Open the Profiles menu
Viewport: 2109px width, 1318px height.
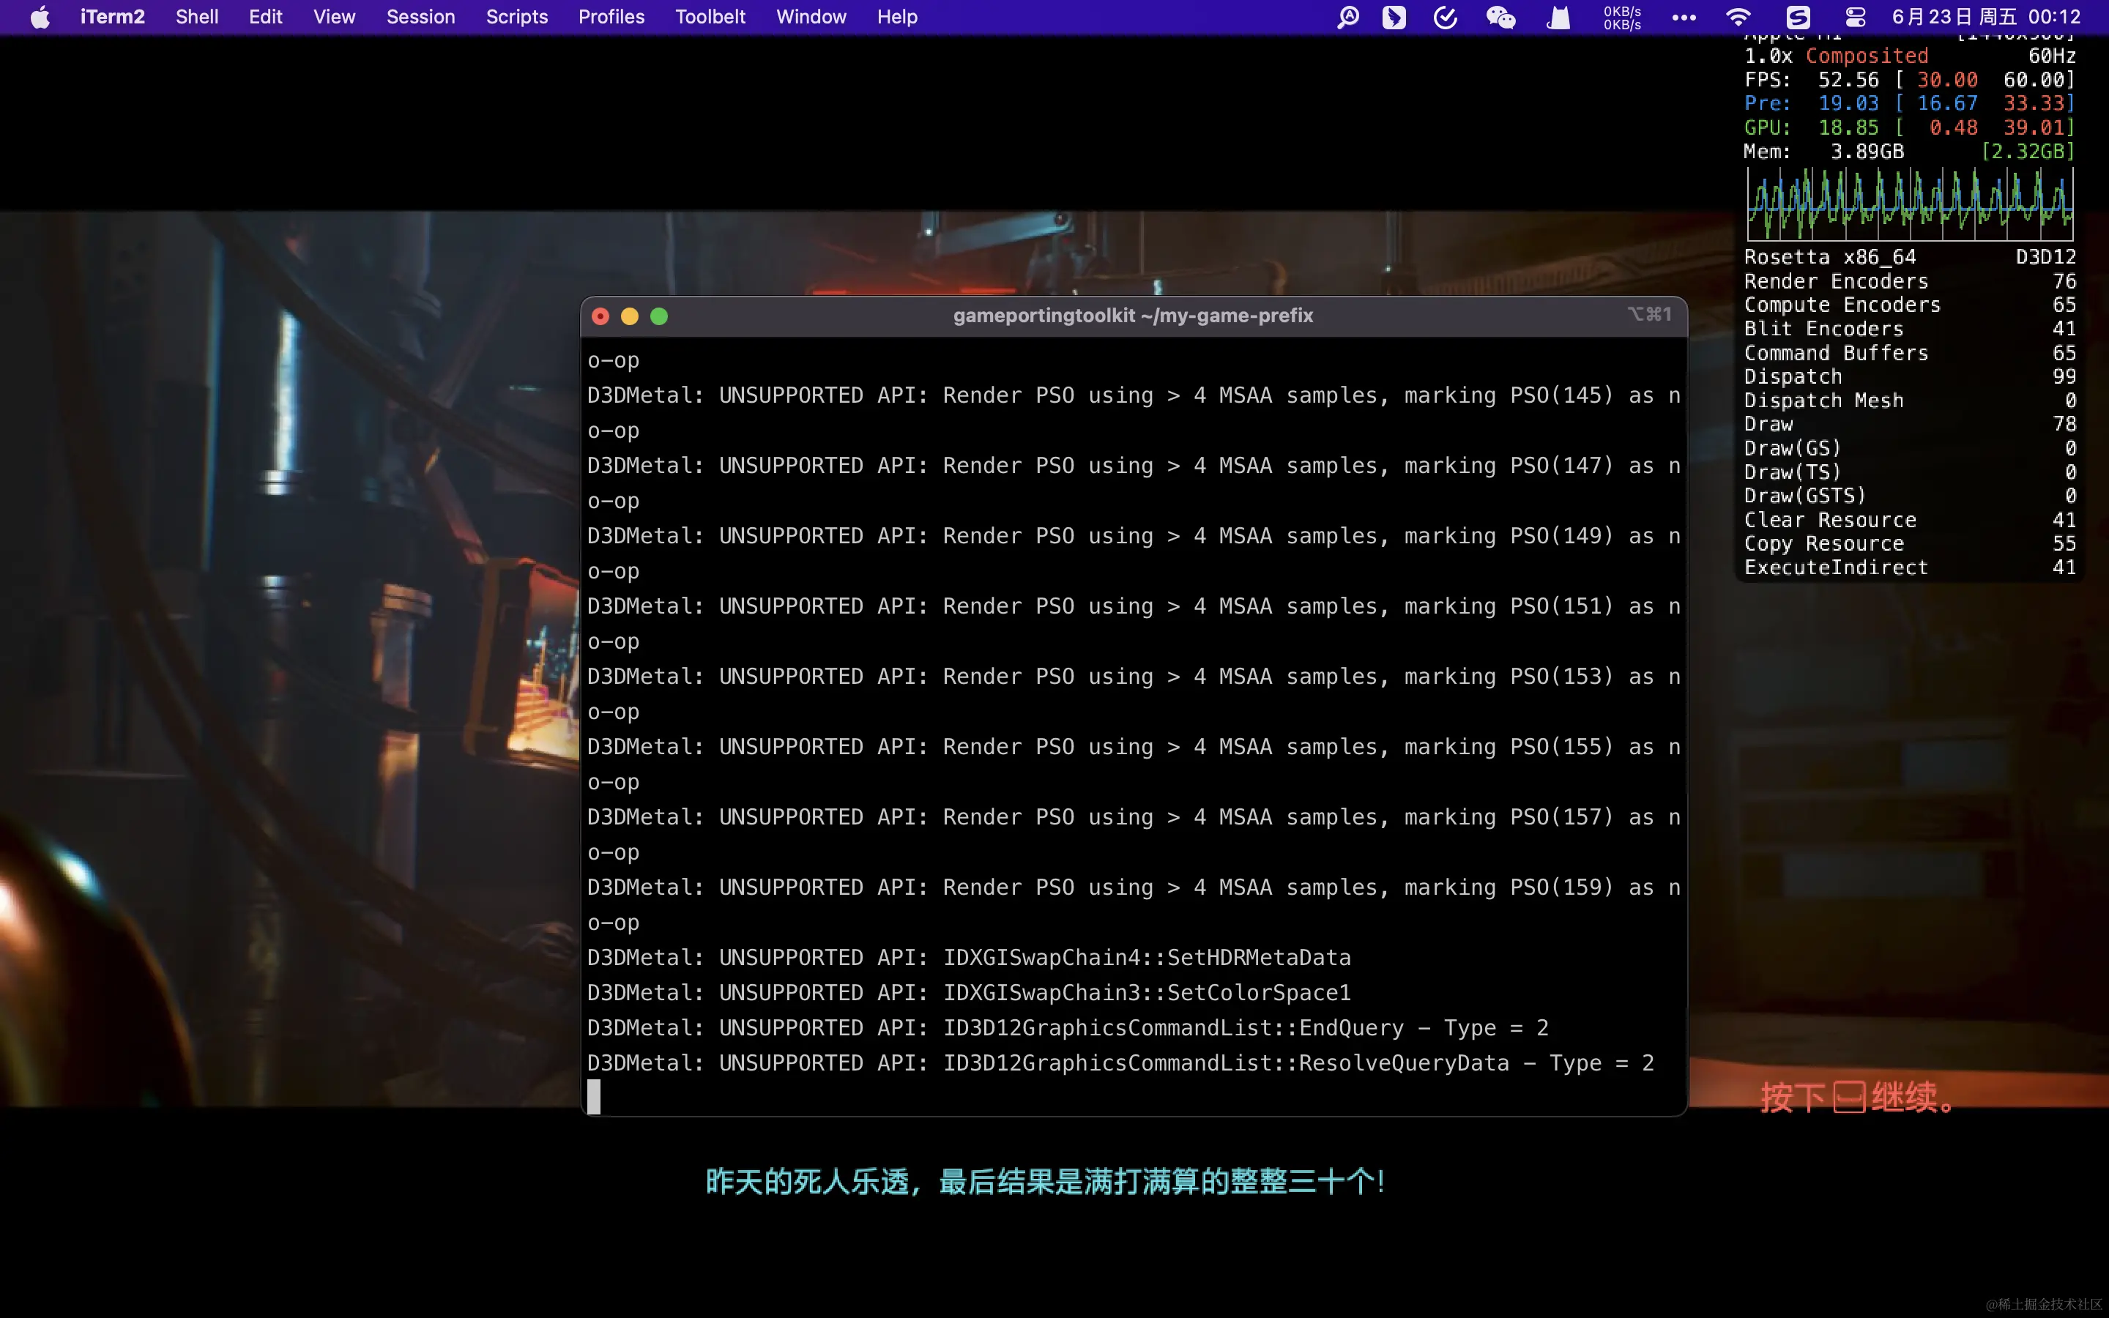point(611,17)
